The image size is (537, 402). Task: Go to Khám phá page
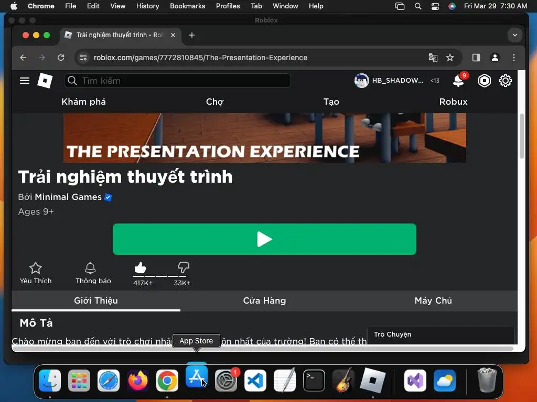(x=83, y=102)
